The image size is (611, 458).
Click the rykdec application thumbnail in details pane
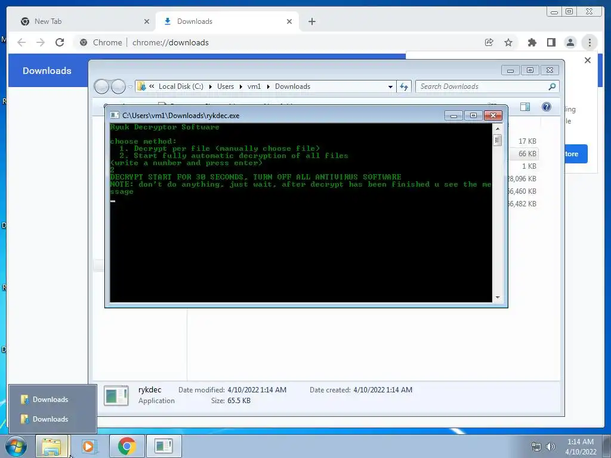coord(116,395)
